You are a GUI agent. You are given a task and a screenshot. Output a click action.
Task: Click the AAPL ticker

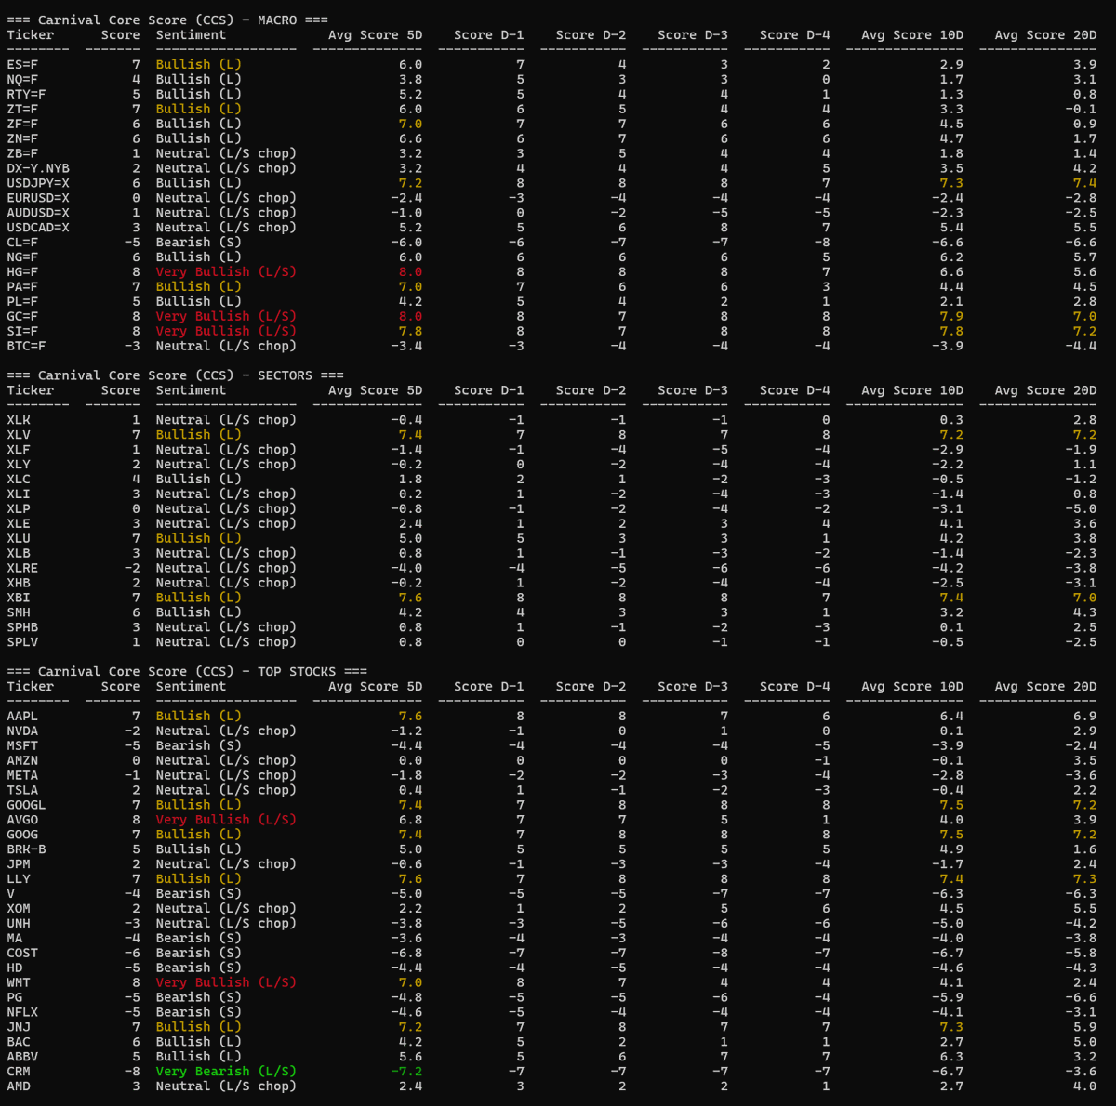(22, 716)
